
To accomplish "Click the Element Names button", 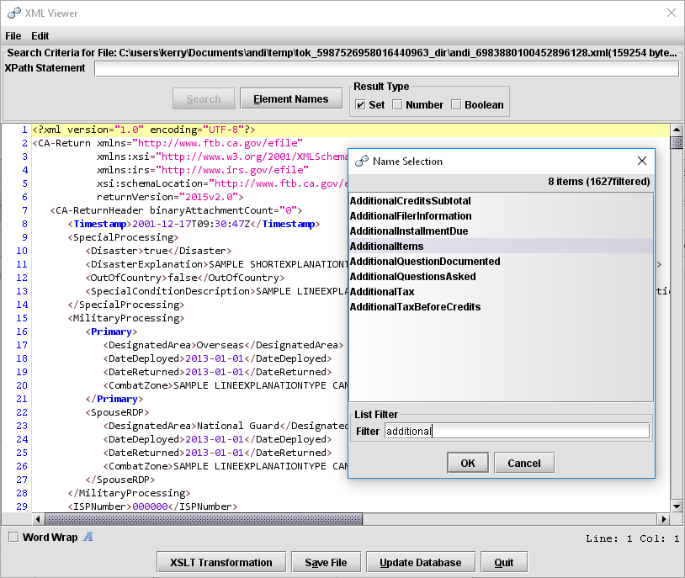I will (x=291, y=98).
